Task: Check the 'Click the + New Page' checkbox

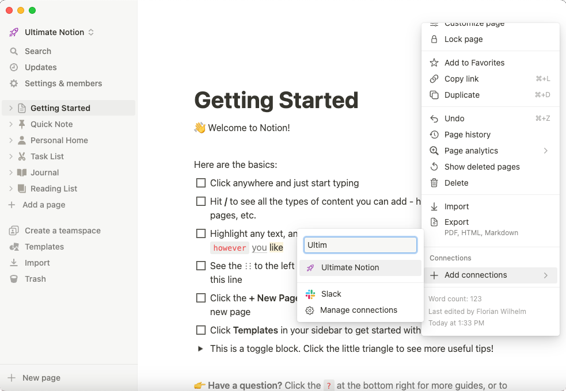Action: 201,298
